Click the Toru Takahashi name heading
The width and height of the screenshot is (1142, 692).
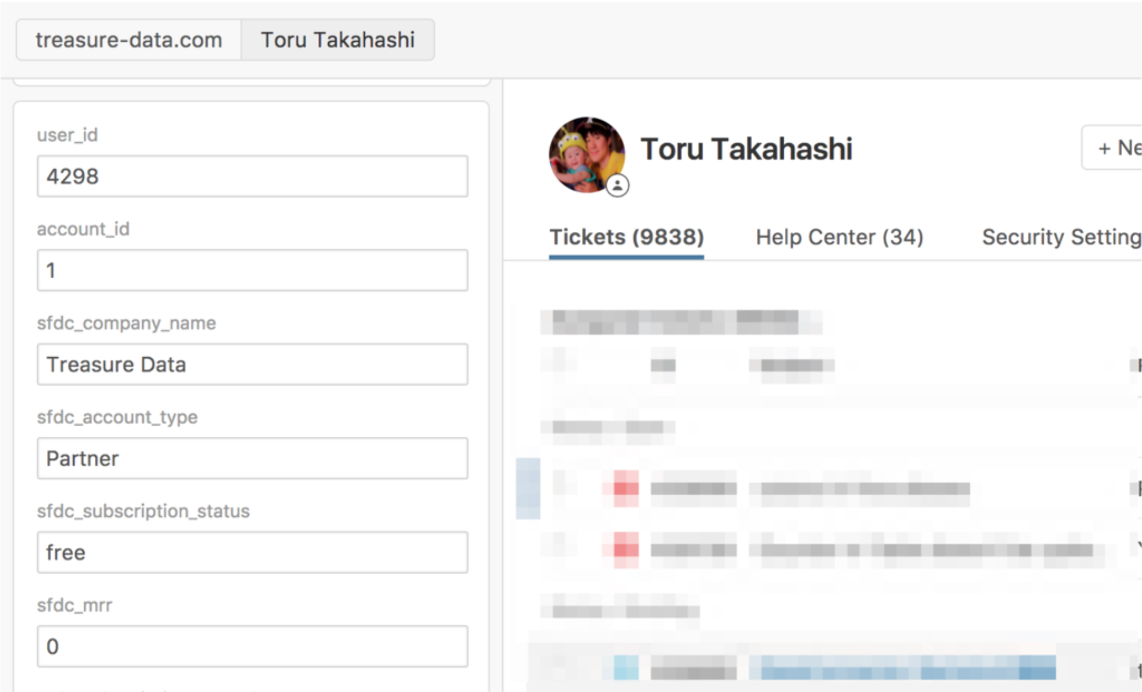pyautogui.click(x=746, y=149)
